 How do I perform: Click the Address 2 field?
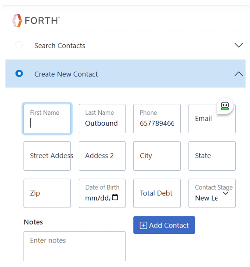click(102, 156)
